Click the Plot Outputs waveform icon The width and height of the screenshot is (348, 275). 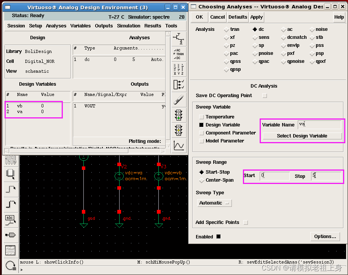click(179, 145)
